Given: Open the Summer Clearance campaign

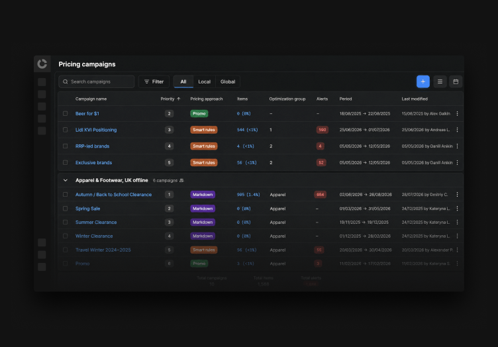Looking at the screenshot, I should coord(96,223).
